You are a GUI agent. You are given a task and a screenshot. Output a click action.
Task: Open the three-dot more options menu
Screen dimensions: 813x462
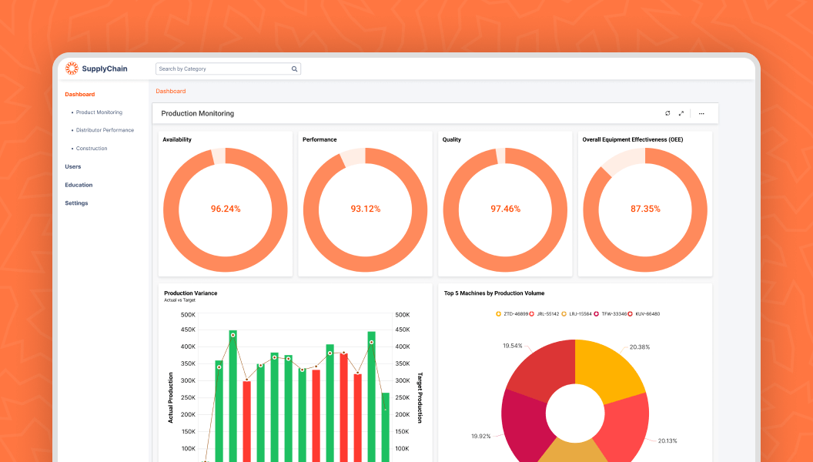(x=701, y=113)
